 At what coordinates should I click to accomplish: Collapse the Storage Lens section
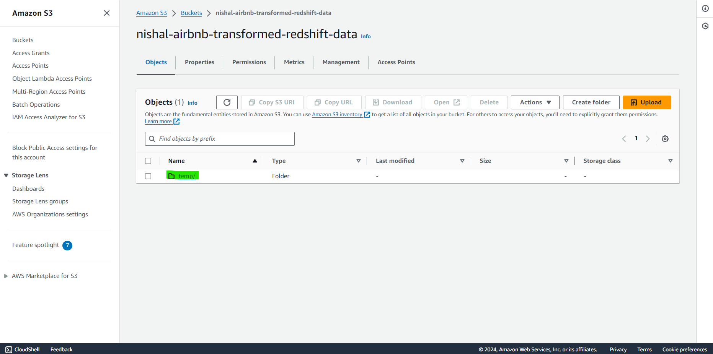pyautogui.click(x=6, y=175)
